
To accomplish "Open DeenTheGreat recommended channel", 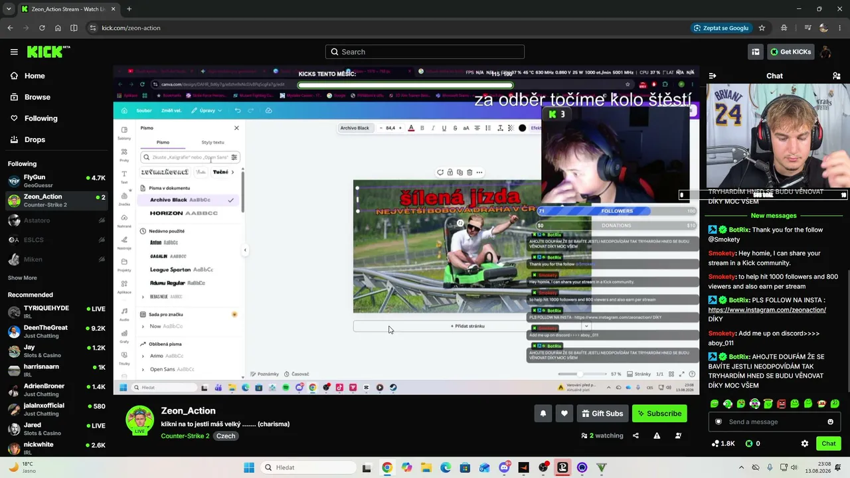I will (56, 331).
